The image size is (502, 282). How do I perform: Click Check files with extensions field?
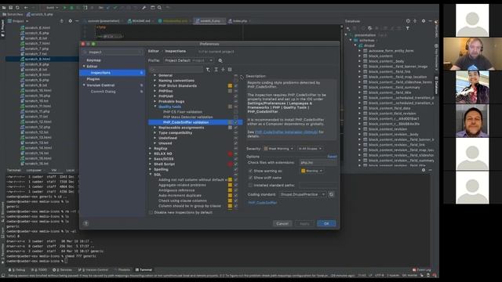pyautogui.click(x=318, y=163)
